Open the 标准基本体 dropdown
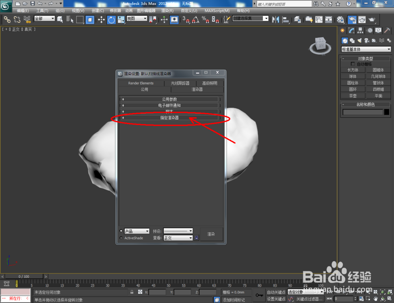The image size is (394, 303). point(366,49)
